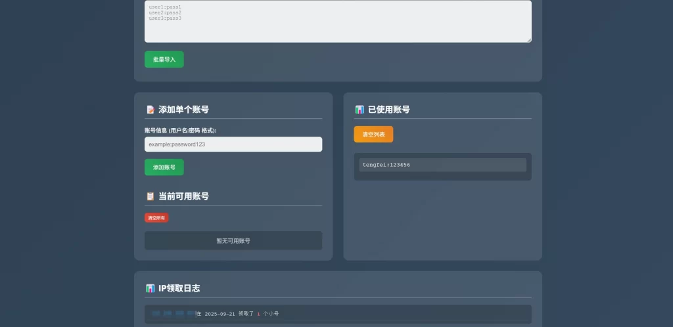Image resolution: width=673 pixels, height=327 pixels.
Task: Click the red 清空所有 button
Action: [x=156, y=218]
